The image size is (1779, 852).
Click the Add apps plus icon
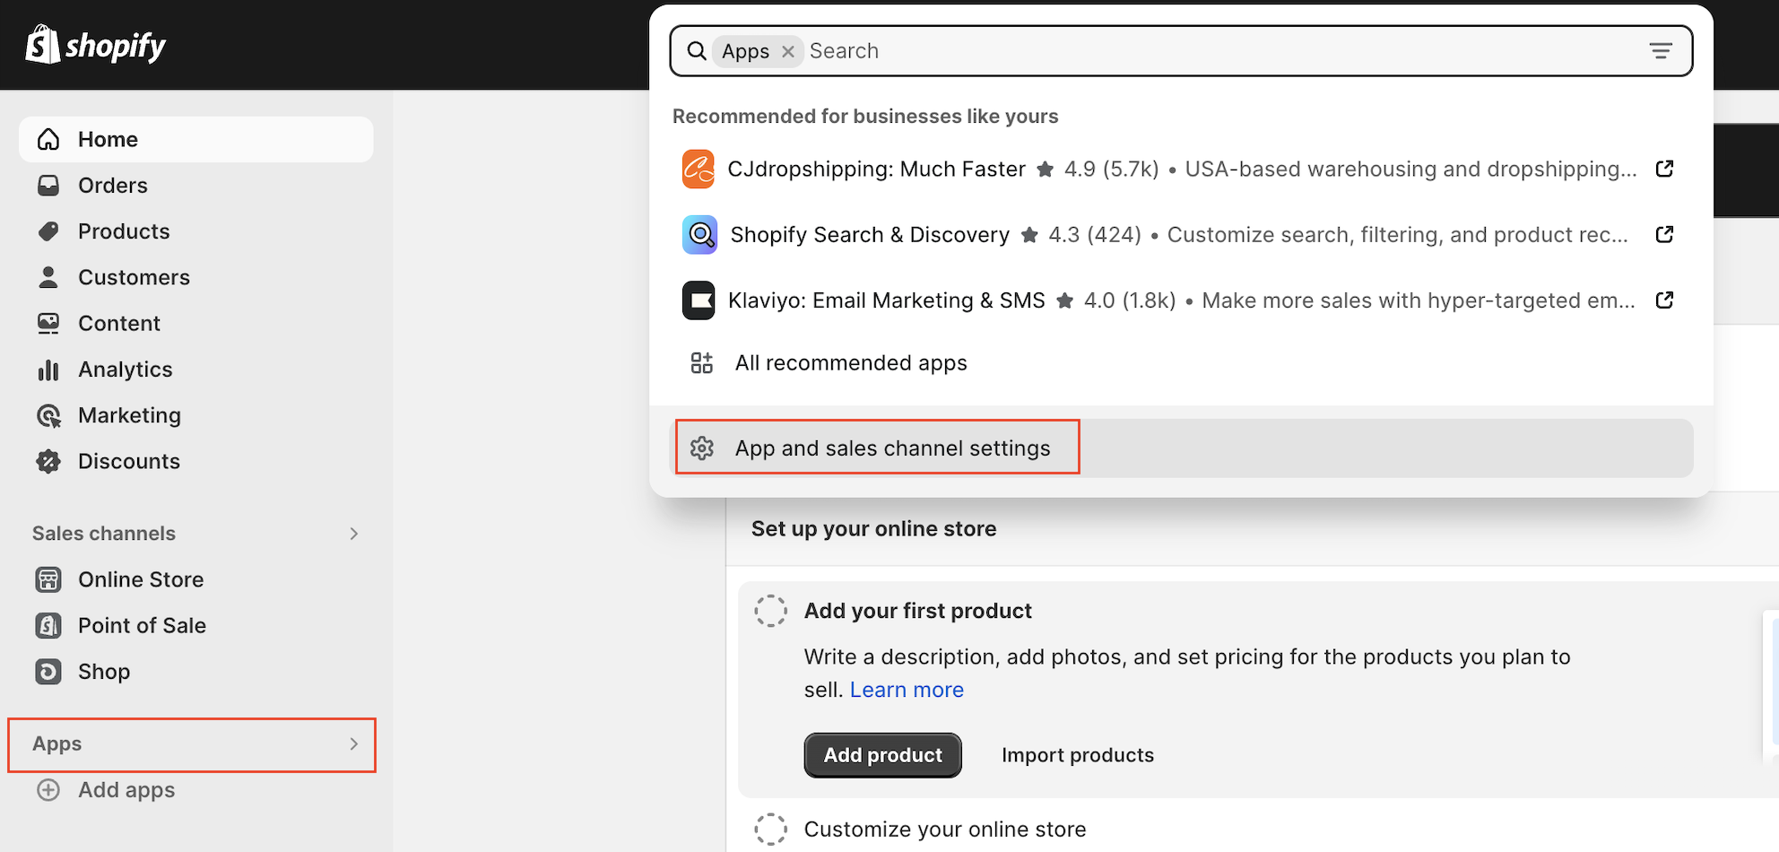coord(48,790)
